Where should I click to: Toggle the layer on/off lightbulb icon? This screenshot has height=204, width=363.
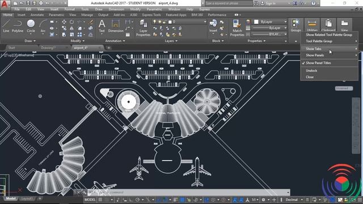tap(155, 22)
